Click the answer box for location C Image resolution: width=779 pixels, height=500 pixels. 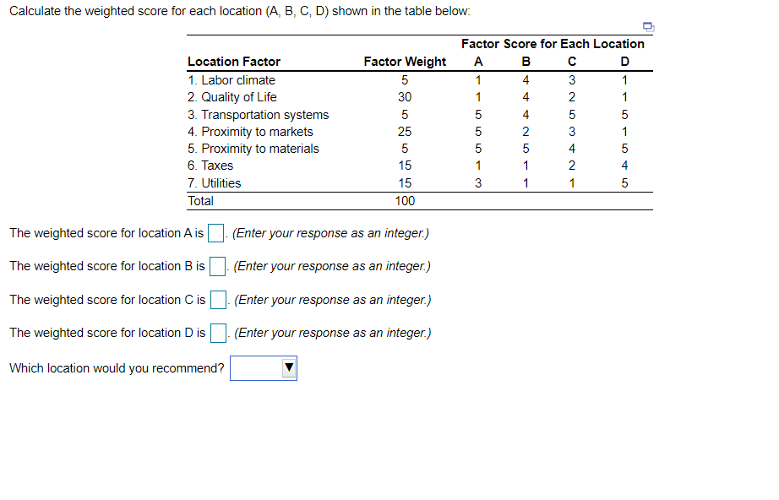[218, 299]
